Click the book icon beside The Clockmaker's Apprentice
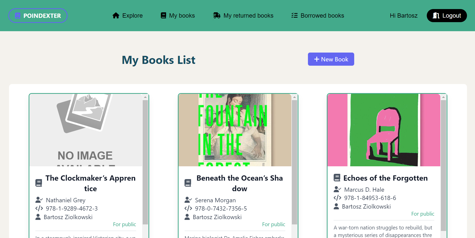This screenshot has height=238, width=475. coord(39,183)
